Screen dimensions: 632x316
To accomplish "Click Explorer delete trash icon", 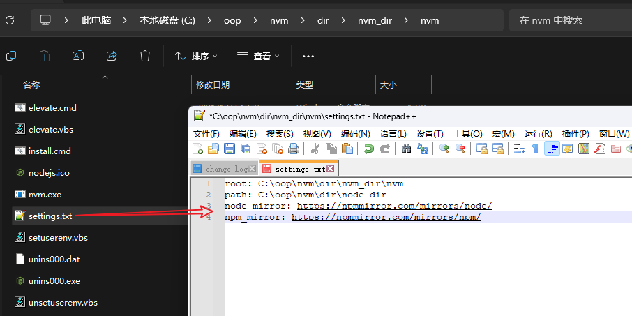I will pos(145,56).
